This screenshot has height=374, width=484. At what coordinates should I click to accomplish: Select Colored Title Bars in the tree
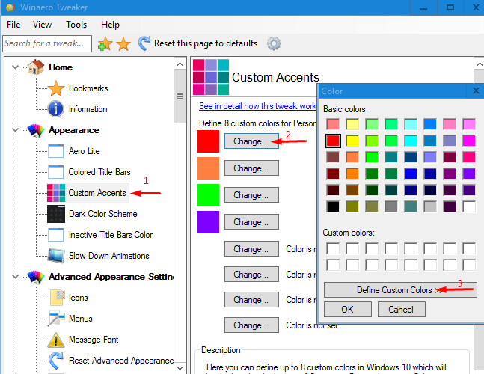click(x=99, y=172)
